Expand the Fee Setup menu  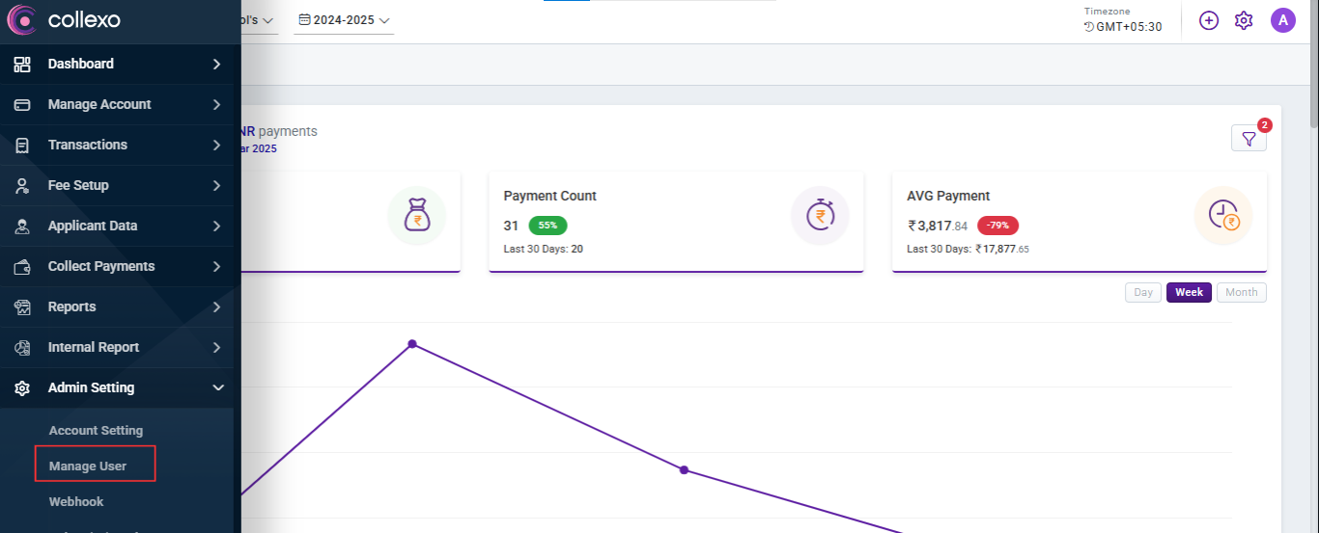(x=121, y=185)
